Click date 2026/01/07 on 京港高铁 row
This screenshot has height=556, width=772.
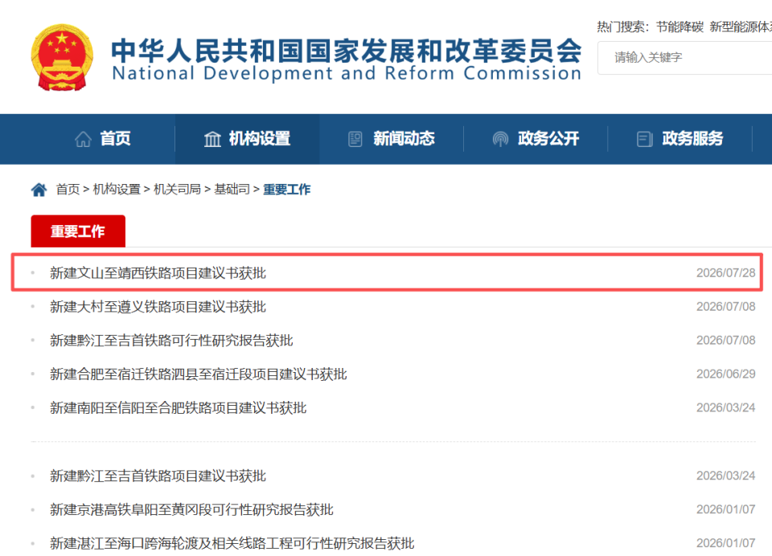click(x=725, y=509)
